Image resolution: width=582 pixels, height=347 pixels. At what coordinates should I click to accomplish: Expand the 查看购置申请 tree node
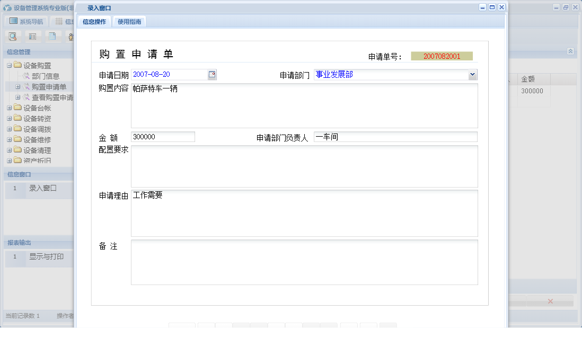point(17,97)
